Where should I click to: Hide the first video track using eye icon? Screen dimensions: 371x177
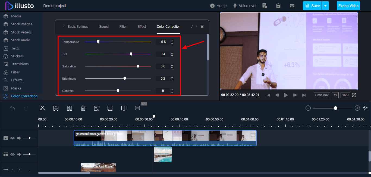pyautogui.click(x=12, y=138)
